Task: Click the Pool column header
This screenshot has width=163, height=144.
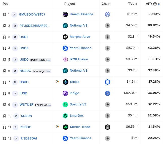Action: pos(6,4)
